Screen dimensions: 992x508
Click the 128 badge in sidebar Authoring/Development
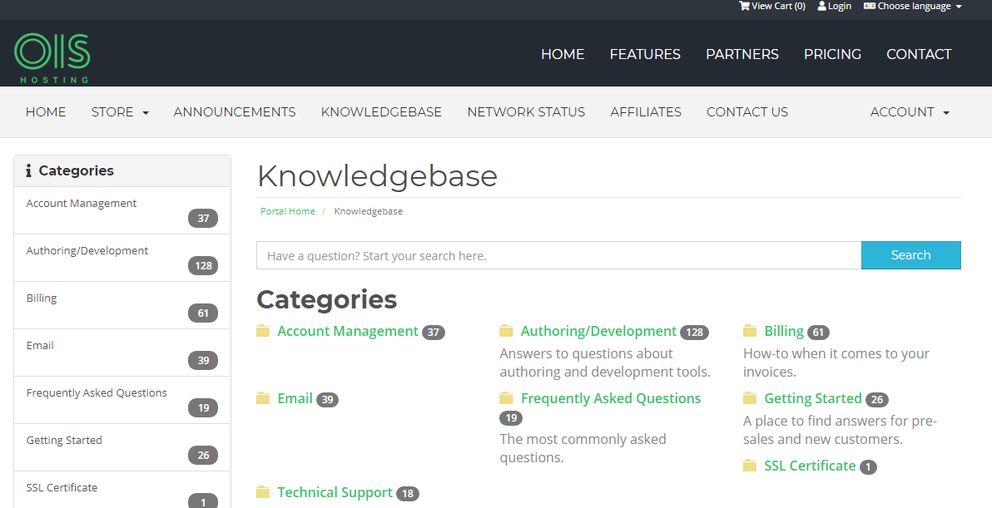[203, 265]
